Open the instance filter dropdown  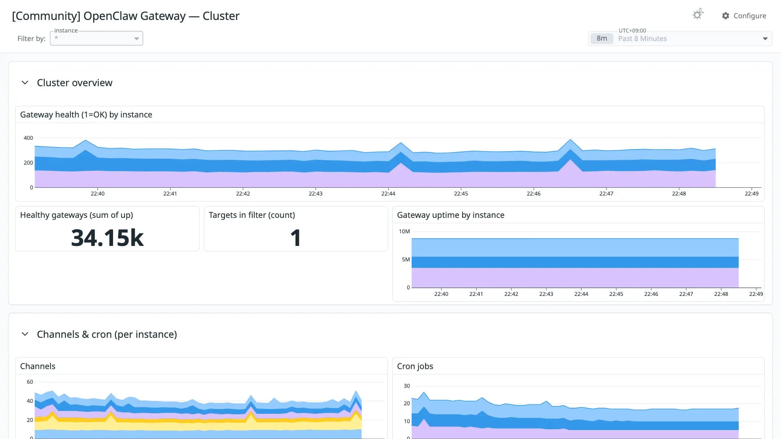tap(96, 38)
